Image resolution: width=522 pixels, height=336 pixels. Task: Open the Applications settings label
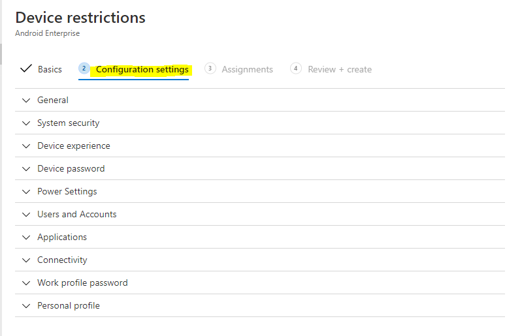(x=62, y=237)
